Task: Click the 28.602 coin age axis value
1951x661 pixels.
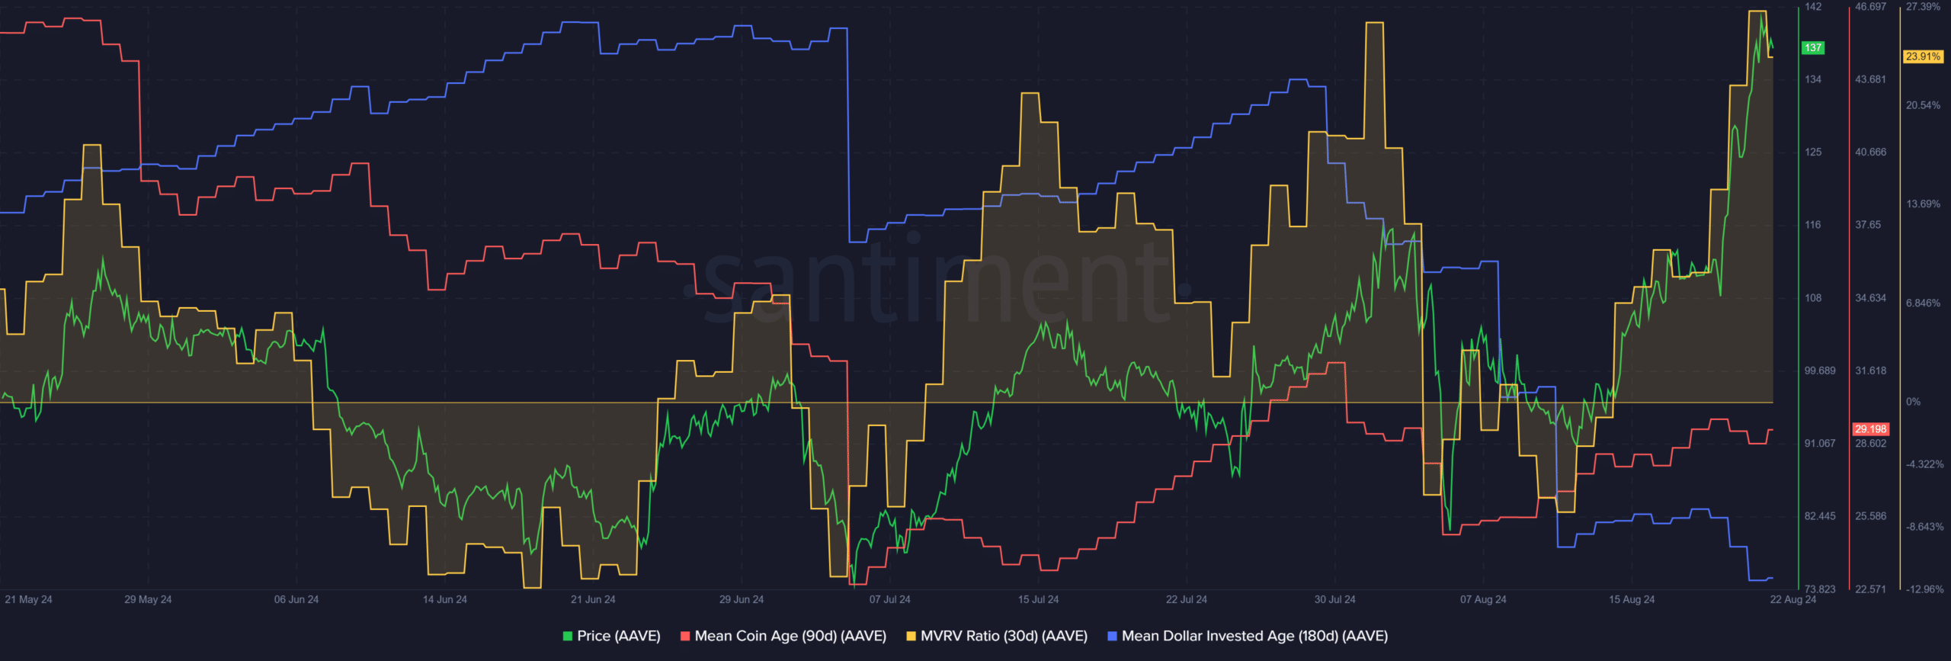Action: coord(1871,443)
